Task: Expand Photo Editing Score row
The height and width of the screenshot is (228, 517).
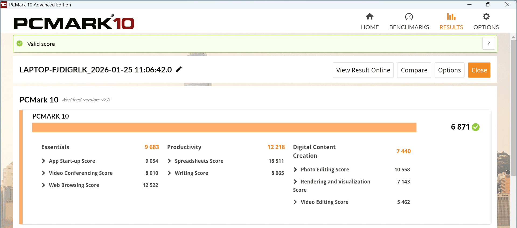Action: coord(295,170)
